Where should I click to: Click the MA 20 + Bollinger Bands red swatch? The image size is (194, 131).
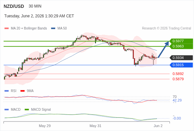click(x=7, y=28)
